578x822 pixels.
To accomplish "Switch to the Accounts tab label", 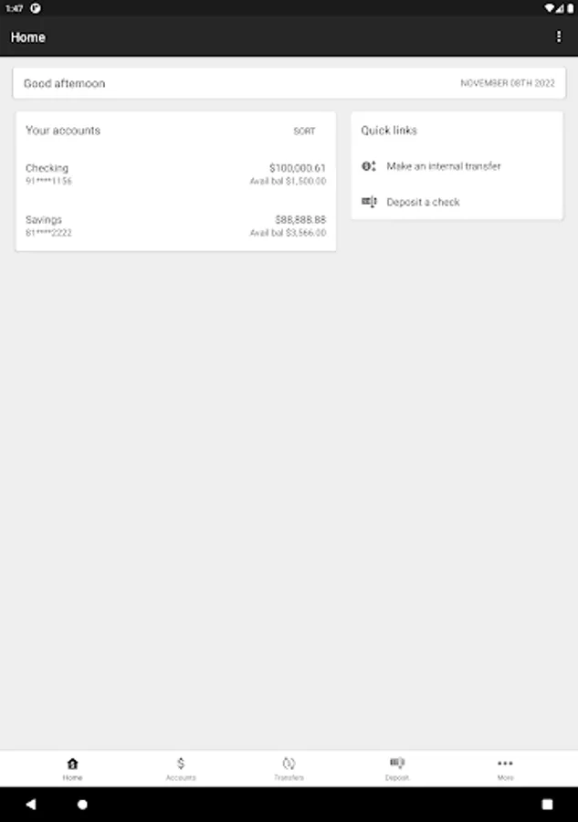I will pyautogui.click(x=181, y=777).
